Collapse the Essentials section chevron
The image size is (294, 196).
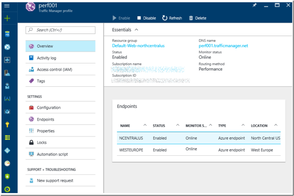click(137, 30)
